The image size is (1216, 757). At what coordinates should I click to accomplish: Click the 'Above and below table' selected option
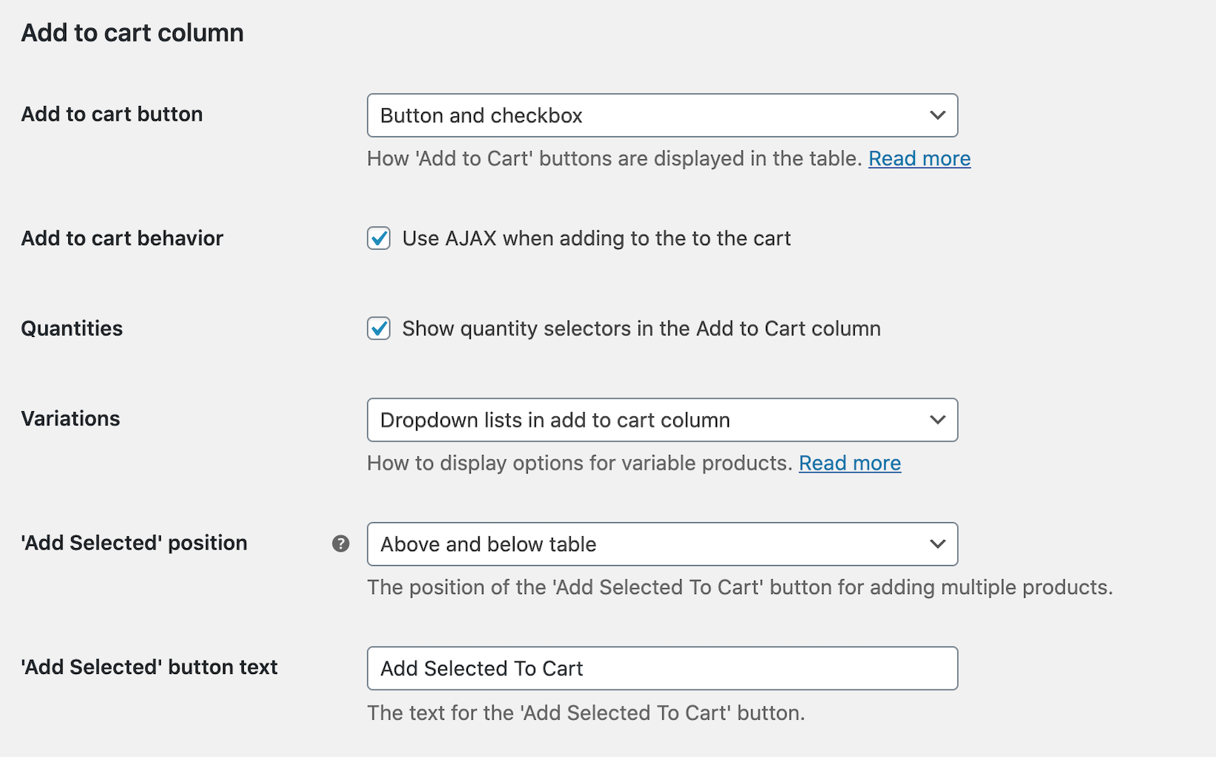[488, 544]
